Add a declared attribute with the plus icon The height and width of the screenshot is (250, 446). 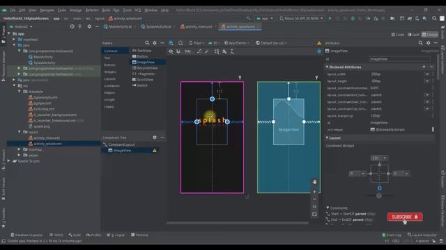pos(424,67)
